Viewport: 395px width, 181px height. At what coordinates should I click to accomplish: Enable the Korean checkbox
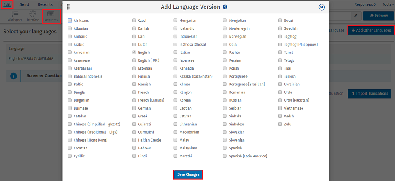(x=175, y=100)
